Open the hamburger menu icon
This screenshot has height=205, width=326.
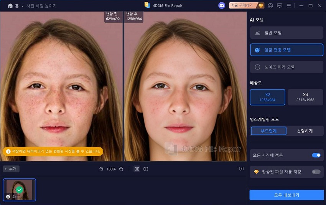click(x=289, y=6)
